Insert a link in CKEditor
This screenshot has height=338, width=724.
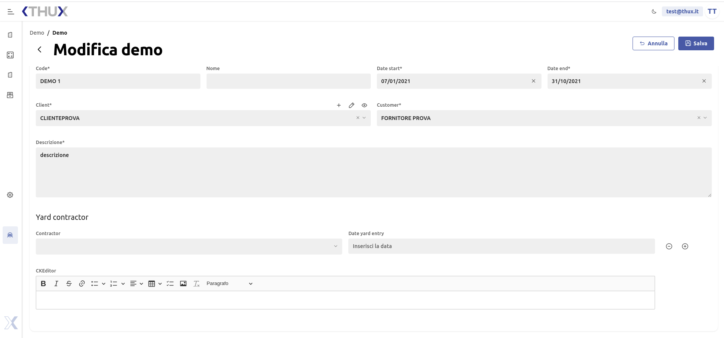click(x=82, y=284)
